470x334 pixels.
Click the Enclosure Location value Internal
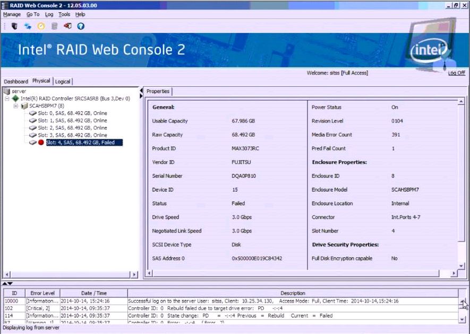point(400,204)
